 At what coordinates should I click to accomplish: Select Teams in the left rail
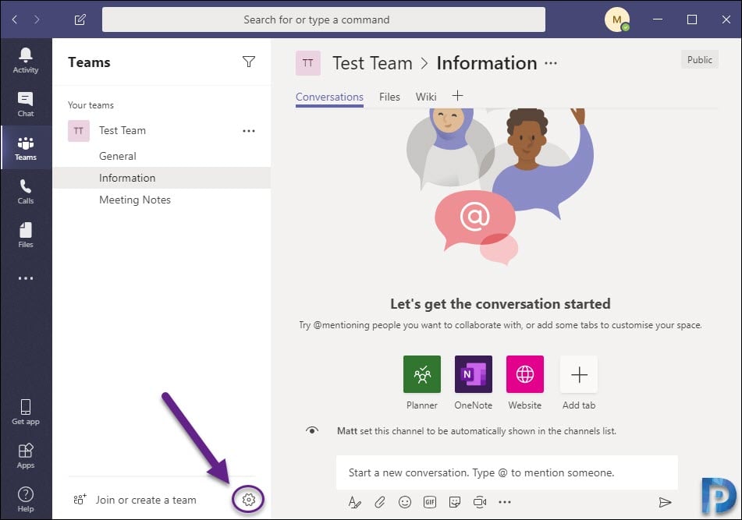point(26,148)
